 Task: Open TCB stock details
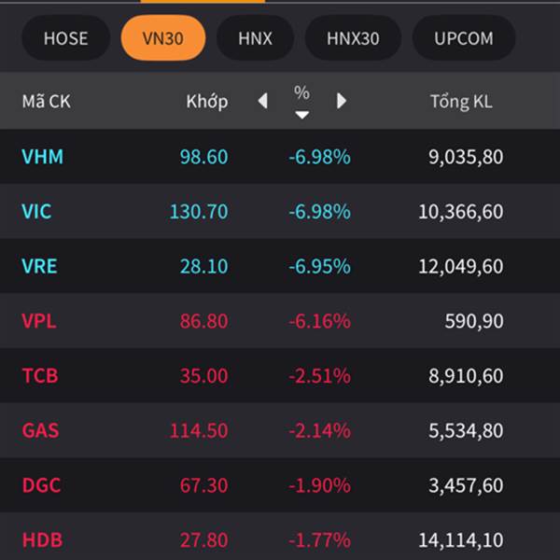click(40, 376)
